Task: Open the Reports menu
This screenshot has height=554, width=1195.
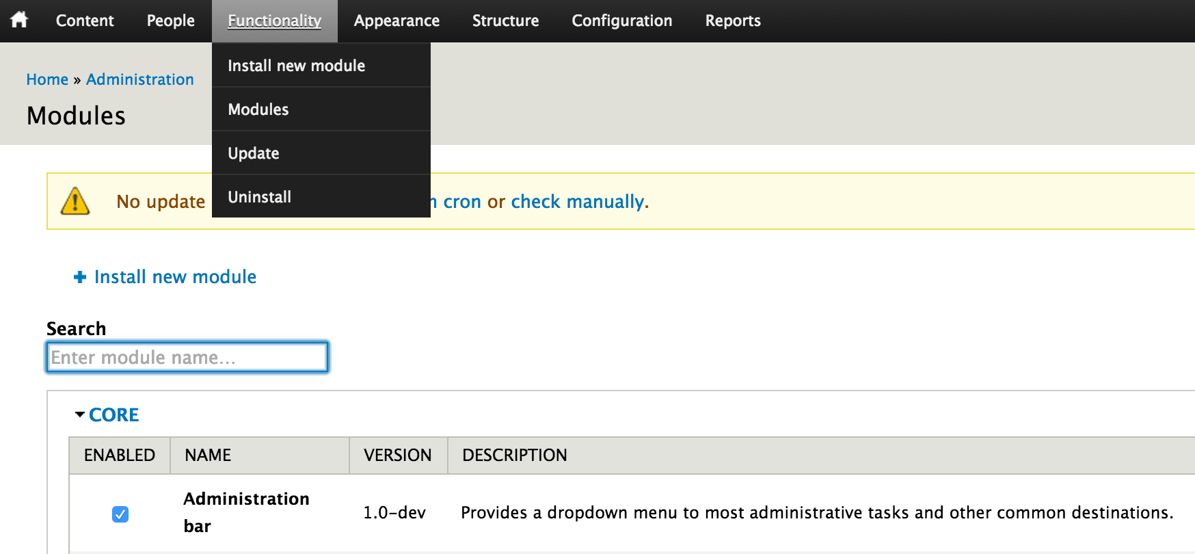Action: tap(733, 21)
